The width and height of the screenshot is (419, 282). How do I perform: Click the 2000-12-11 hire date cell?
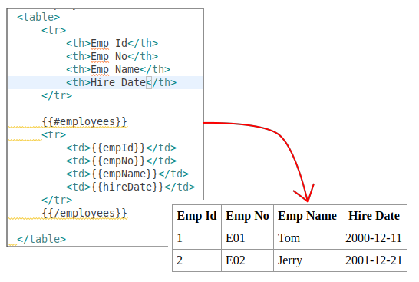[x=374, y=238]
